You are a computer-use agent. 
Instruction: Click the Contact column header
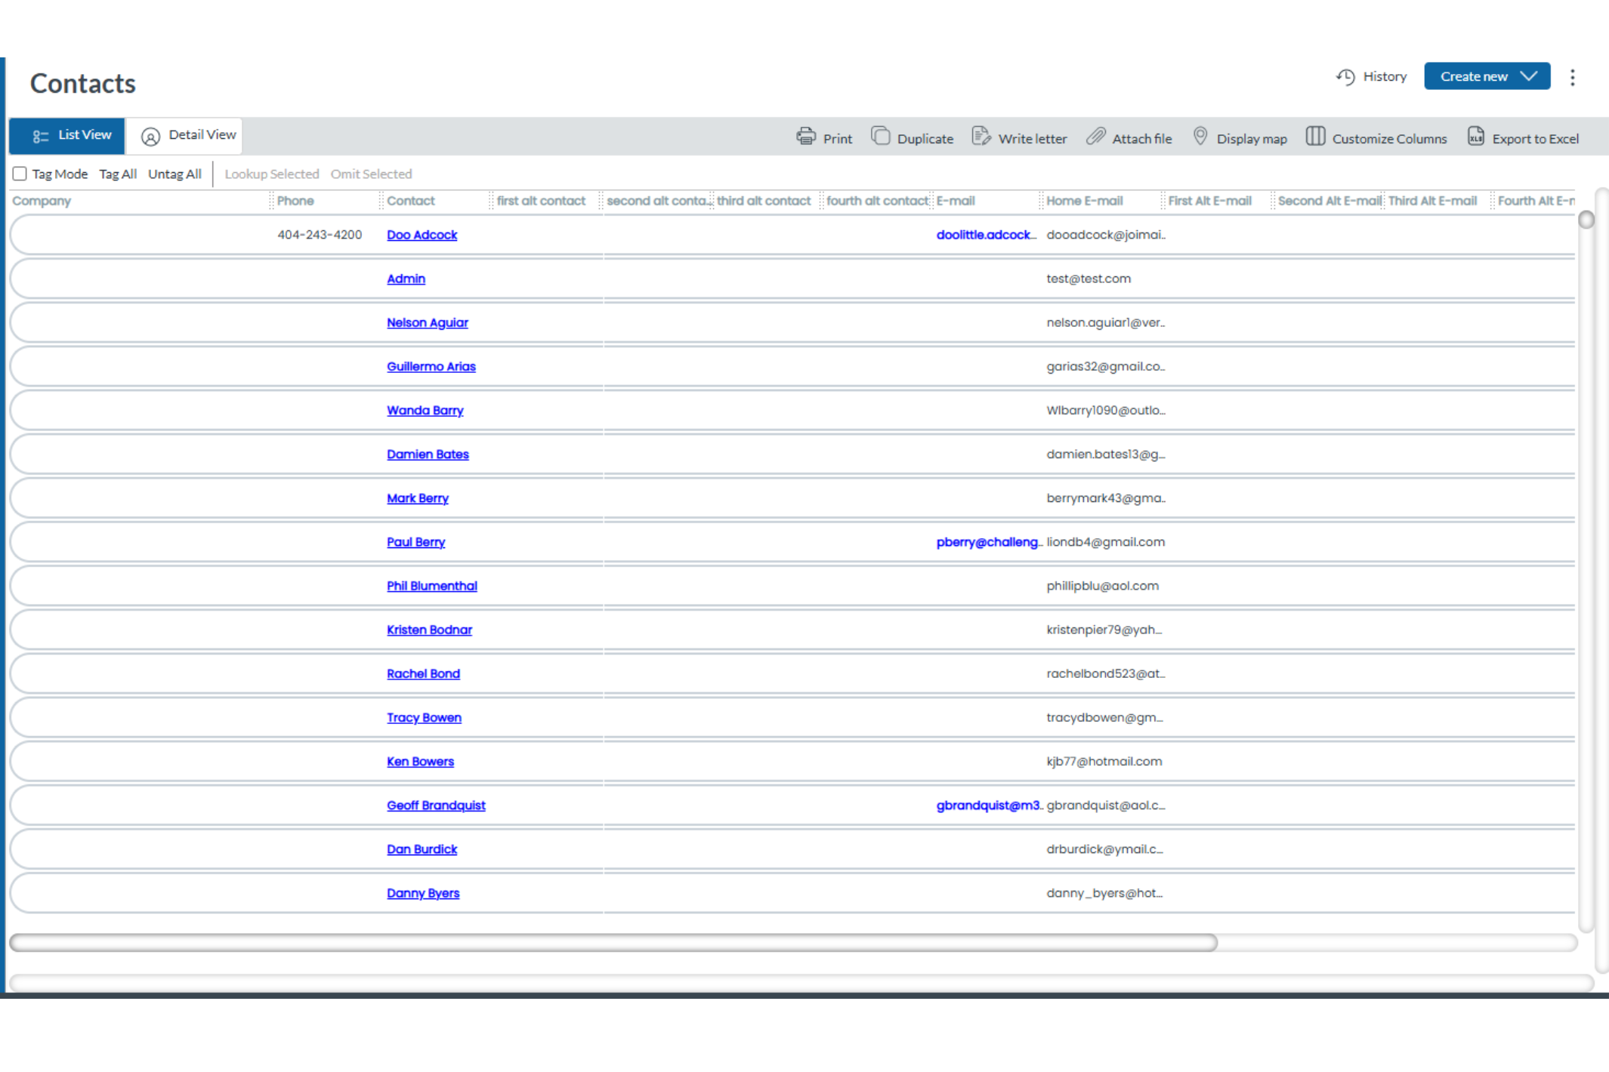[x=411, y=201]
